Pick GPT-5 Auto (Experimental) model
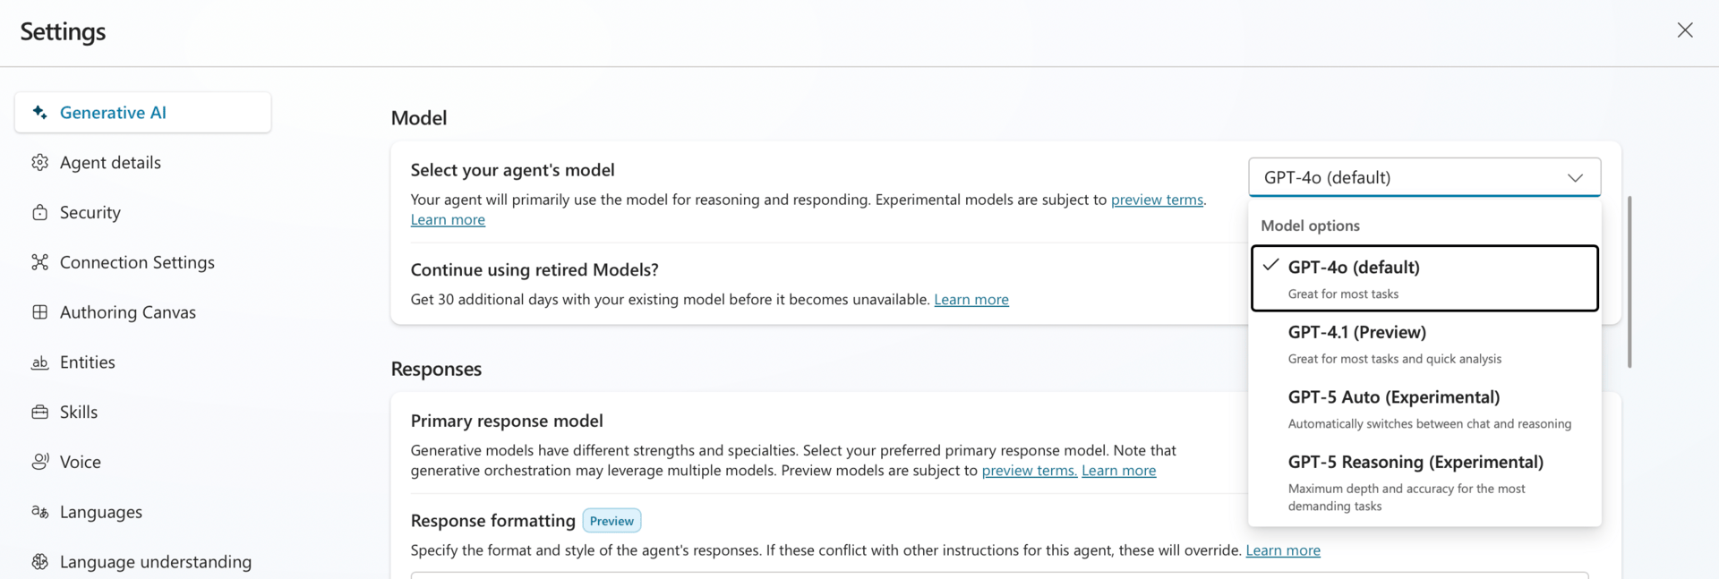1719x579 pixels. click(x=1424, y=409)
